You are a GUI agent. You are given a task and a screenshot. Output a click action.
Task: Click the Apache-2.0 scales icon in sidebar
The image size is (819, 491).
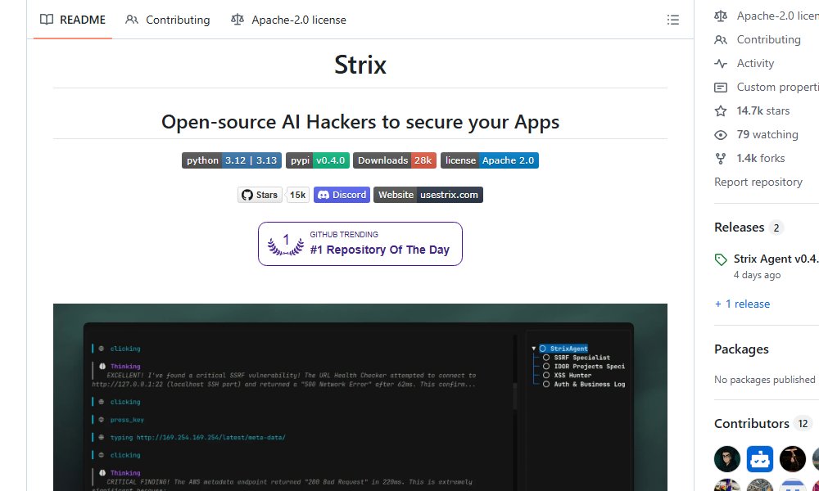pos(721,15)
